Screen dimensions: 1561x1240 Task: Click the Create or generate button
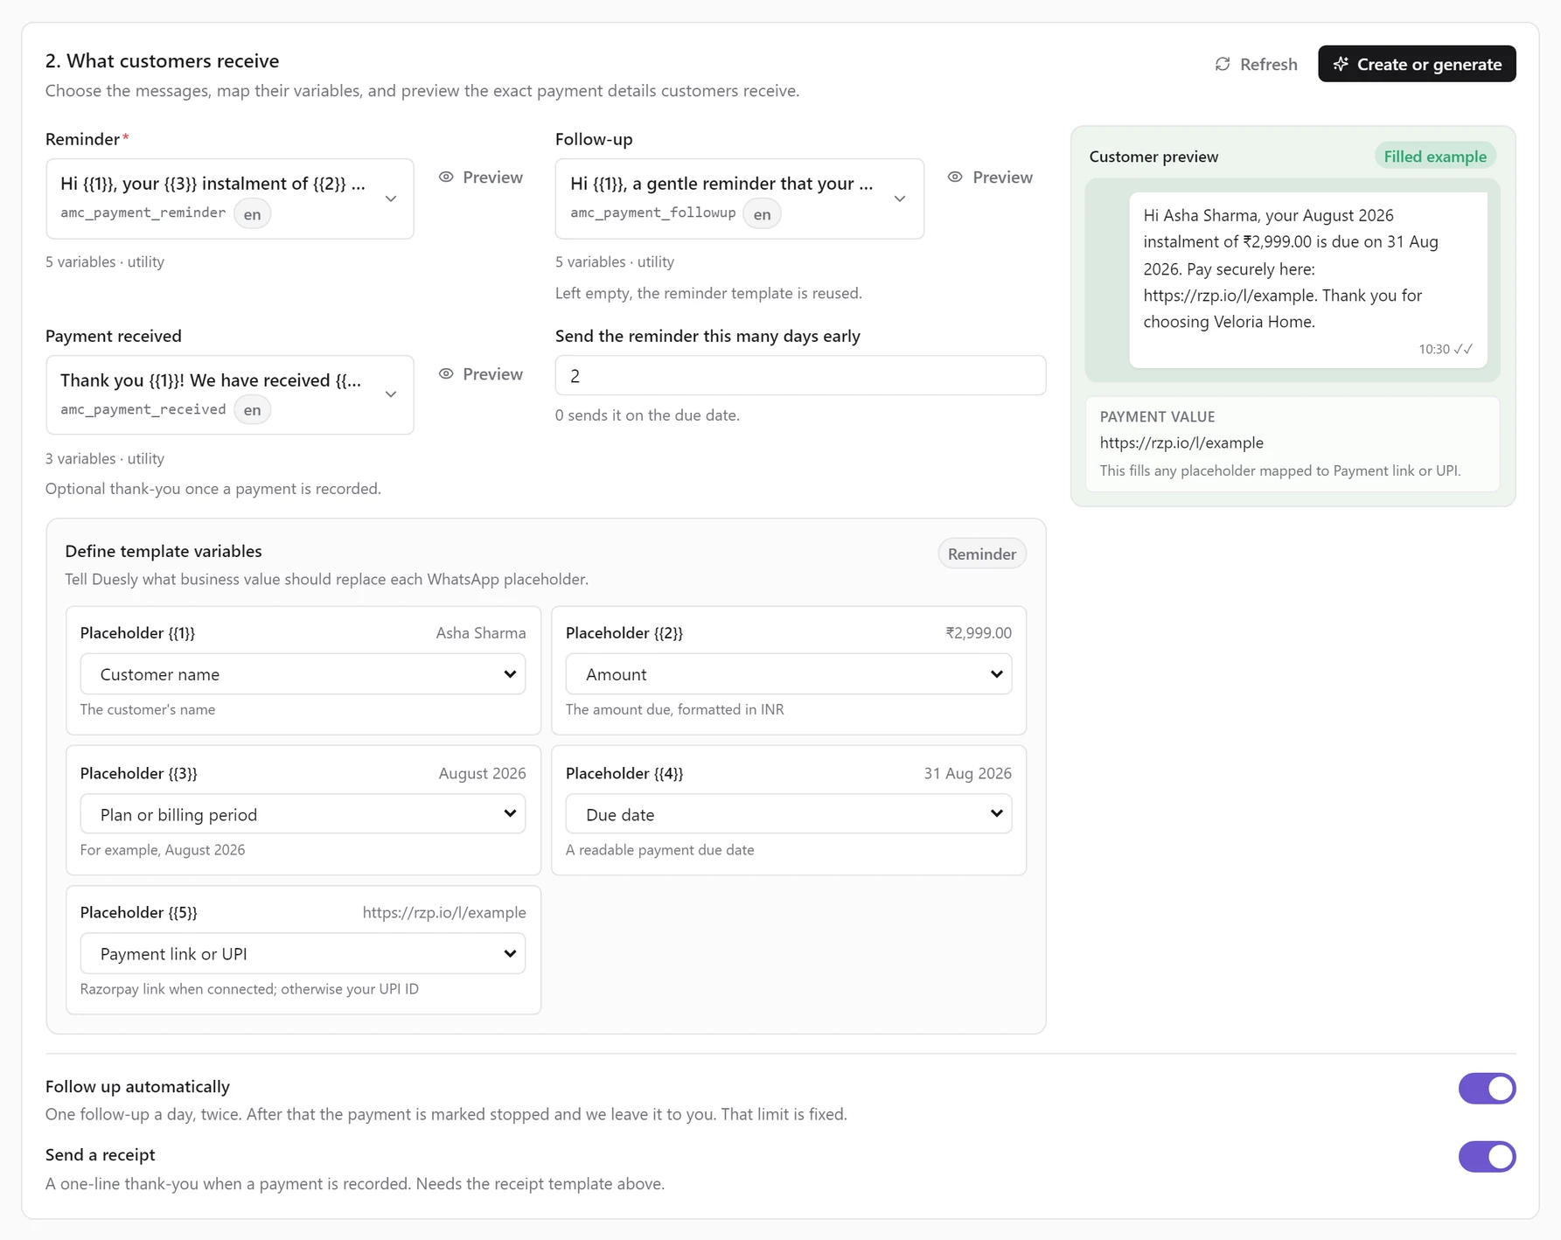1417,64
